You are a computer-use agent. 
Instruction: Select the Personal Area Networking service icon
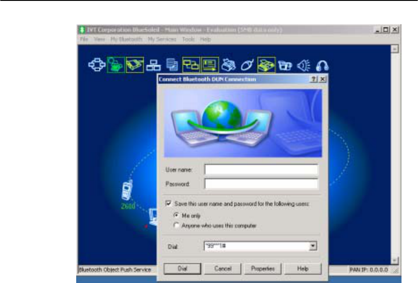(x=97, y=65)
